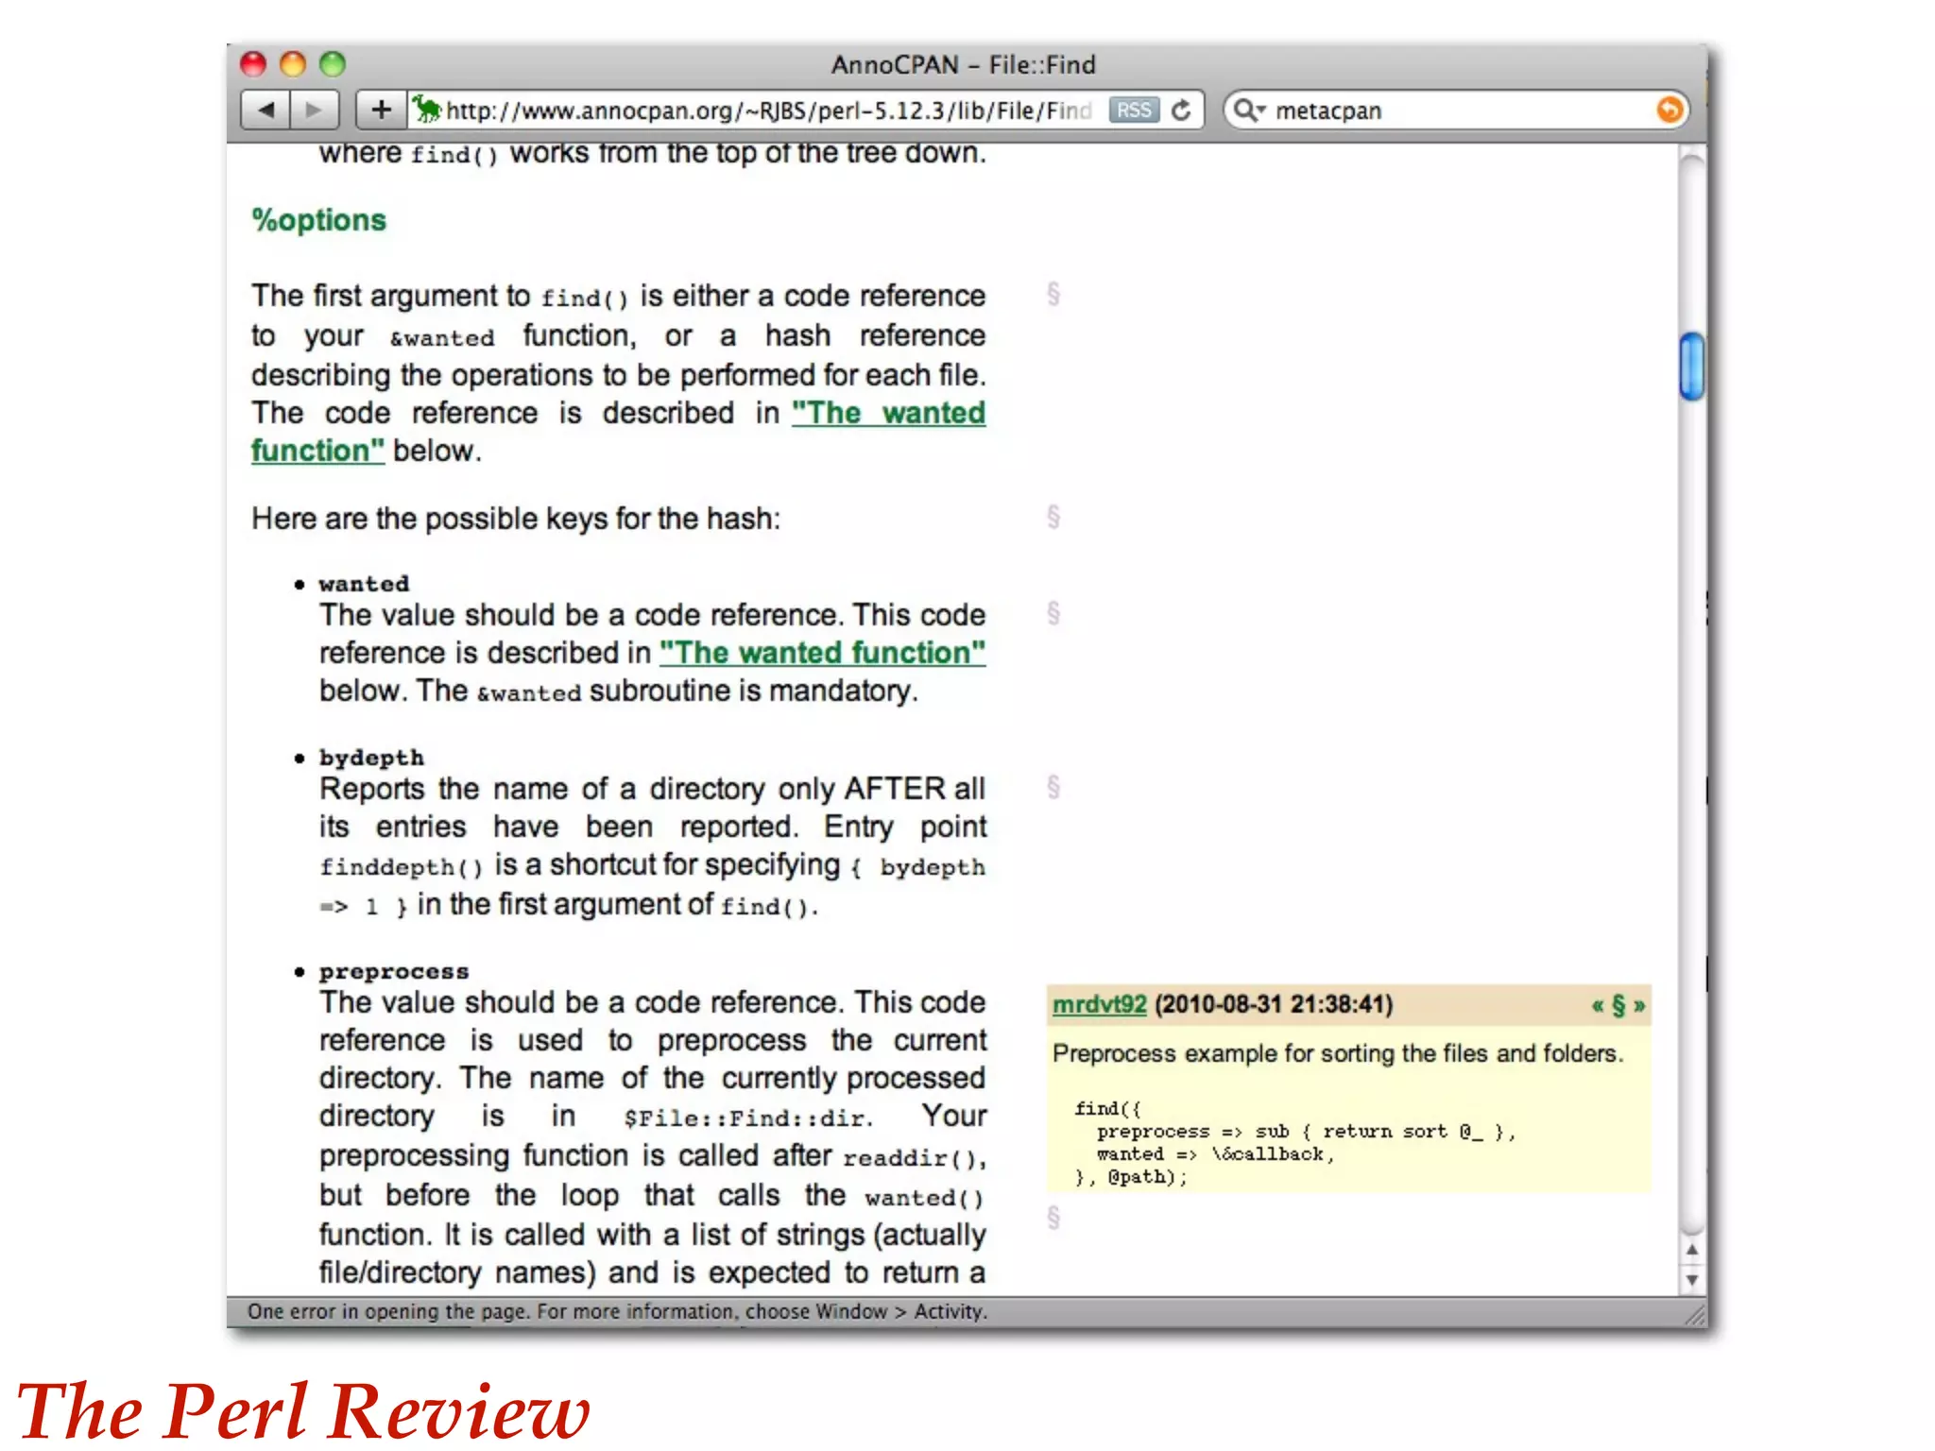1935x1451 pixels.
Task: Open "The wanted function" link under wanted key
Action: pos(822,653)
